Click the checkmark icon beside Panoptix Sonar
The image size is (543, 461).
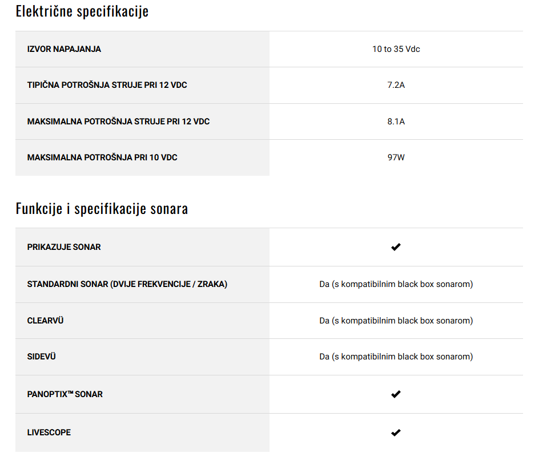coord(396,394)
